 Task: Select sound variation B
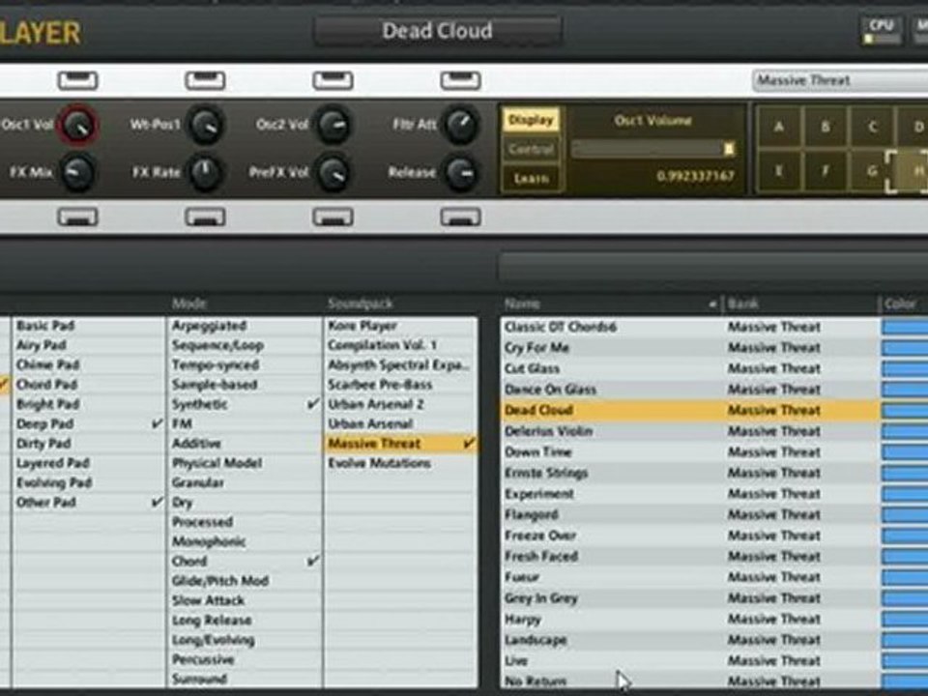coord(825,126)
